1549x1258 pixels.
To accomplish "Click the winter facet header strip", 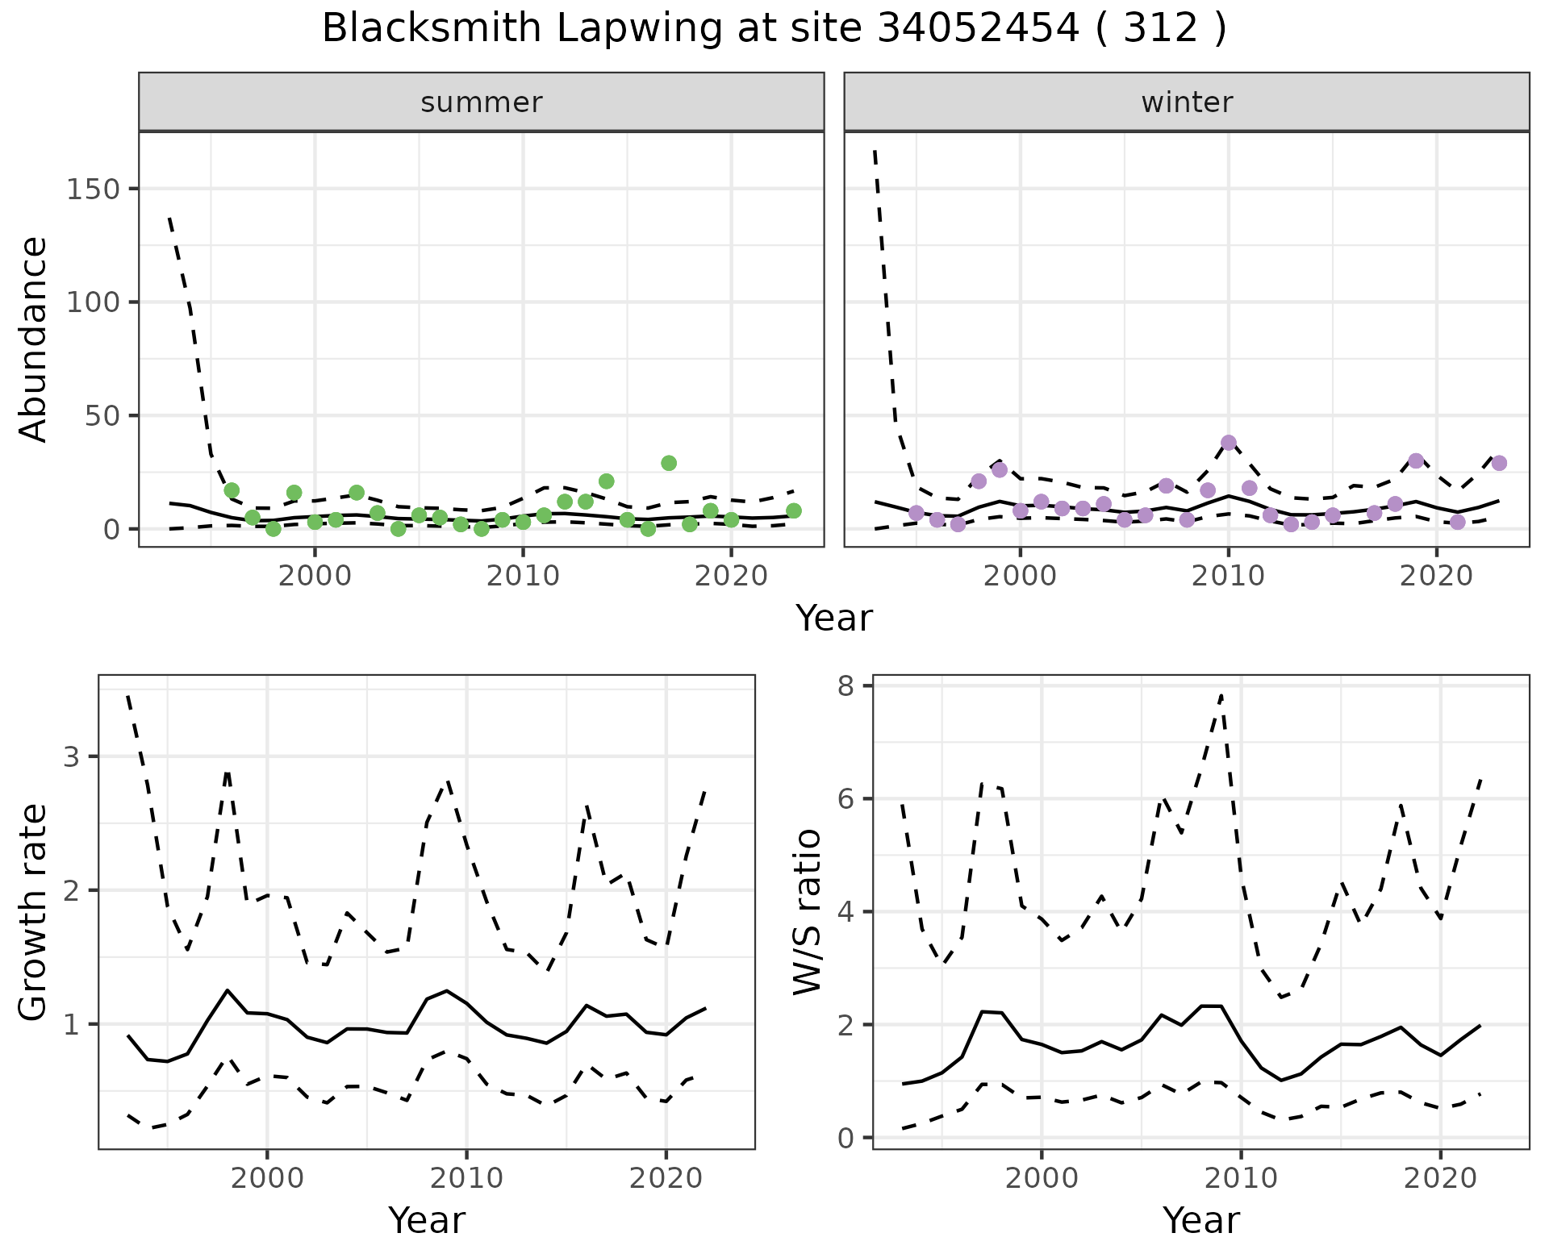I will point(1186,102).
